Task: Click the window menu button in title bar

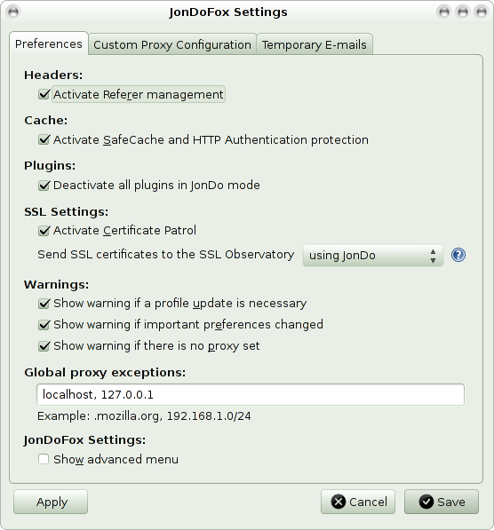Action: coord(13,12)
